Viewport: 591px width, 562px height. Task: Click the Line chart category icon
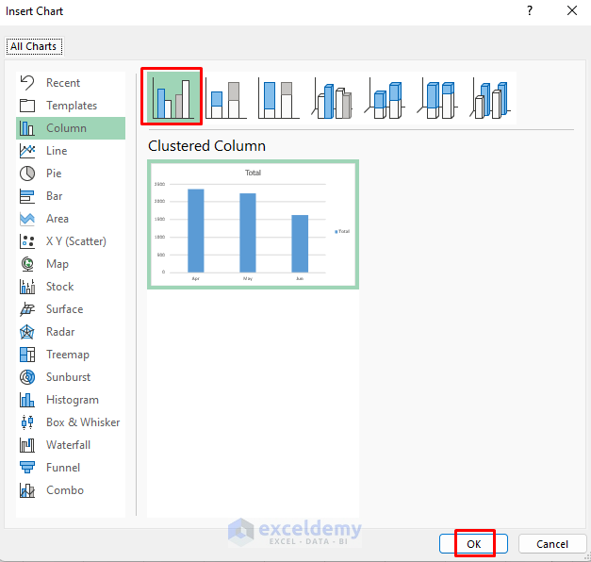tap(27, 151)
